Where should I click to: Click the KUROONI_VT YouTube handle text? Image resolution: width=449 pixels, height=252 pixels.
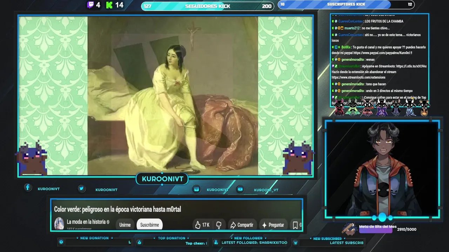[x=266, y=190]
